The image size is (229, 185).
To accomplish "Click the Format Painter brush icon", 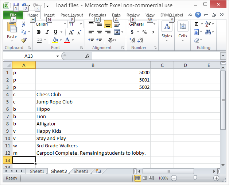I will (24, 40).
